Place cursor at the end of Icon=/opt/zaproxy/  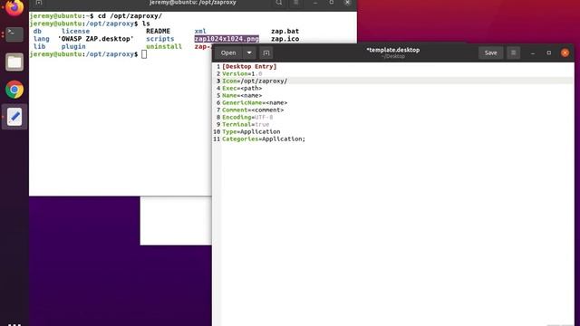[x=287, y=81]
